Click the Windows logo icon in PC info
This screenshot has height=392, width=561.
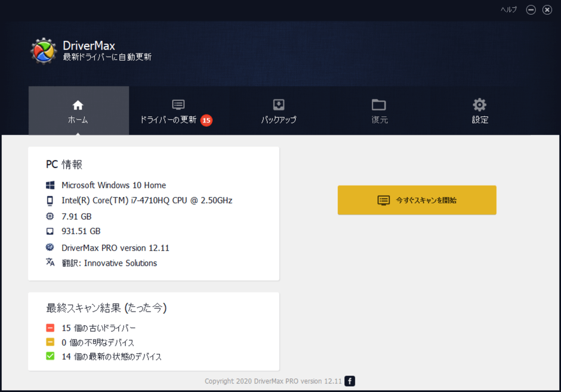pos(50,185)
